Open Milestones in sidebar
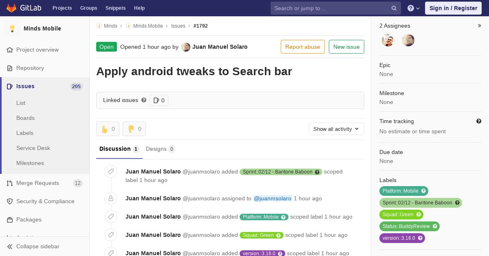 (x=30, y=163)
